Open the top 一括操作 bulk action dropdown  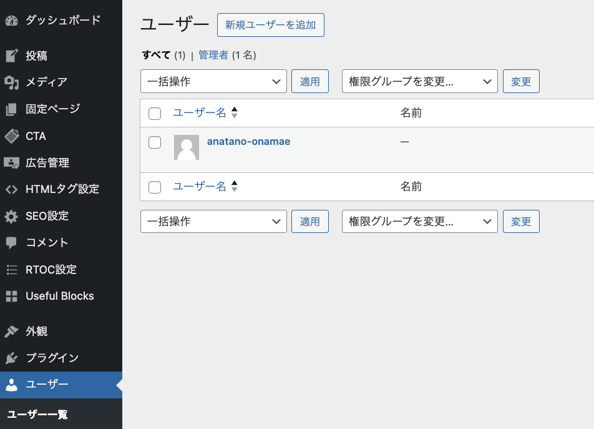[213, 81]
